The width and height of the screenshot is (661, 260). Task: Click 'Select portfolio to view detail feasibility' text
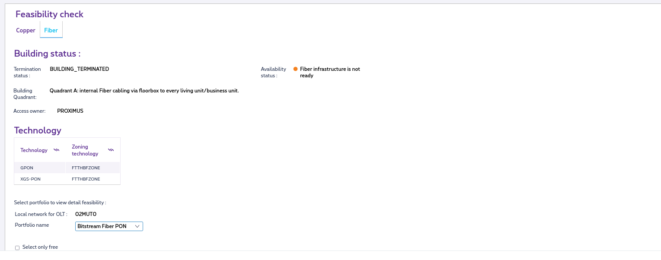coord(60,202)
